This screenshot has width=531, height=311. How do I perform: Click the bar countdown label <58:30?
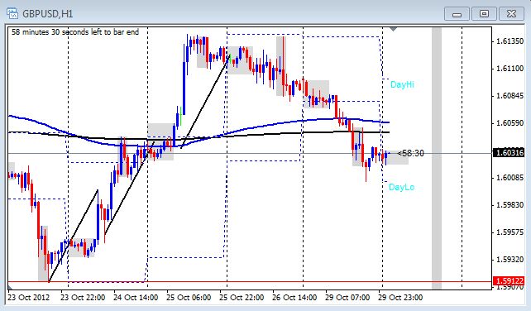[x=410, y=154]
